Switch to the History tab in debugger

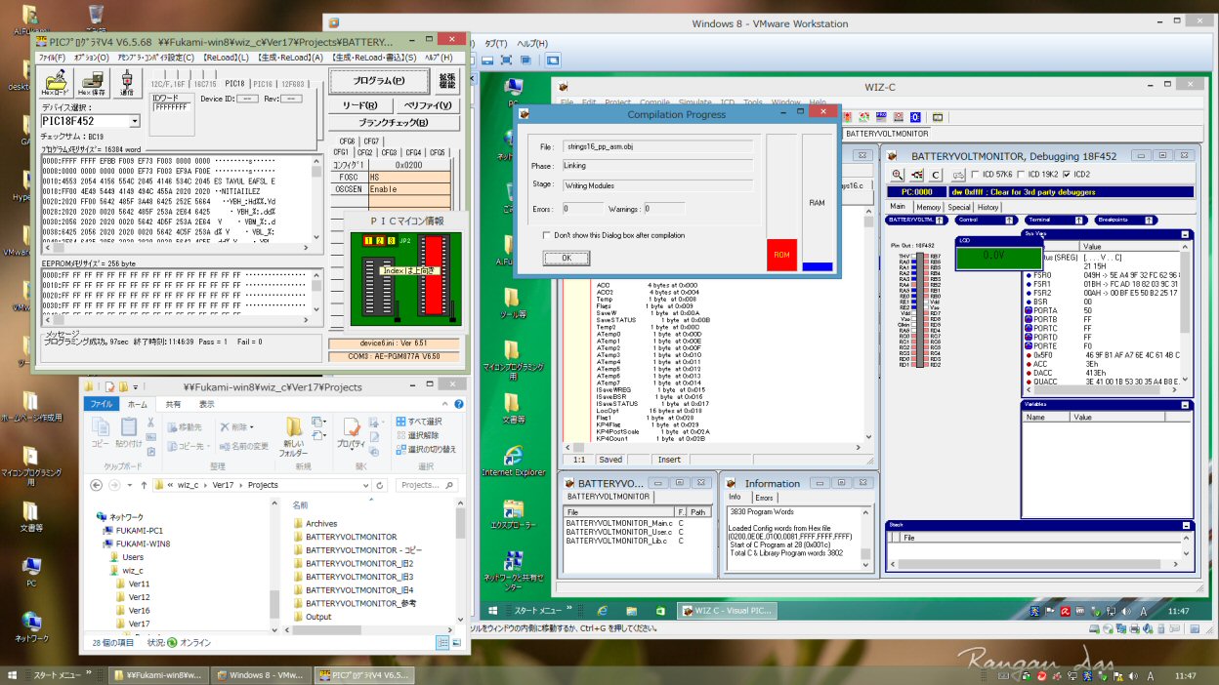[988, 207]
